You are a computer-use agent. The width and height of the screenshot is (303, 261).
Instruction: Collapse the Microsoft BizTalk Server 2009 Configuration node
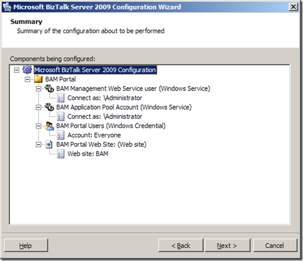click(x=17, y=70)
